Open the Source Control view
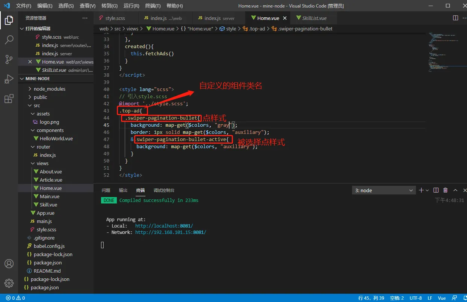The width and height of the screenshot is (467, 302). pyautogui.click(x=9, y=59)
